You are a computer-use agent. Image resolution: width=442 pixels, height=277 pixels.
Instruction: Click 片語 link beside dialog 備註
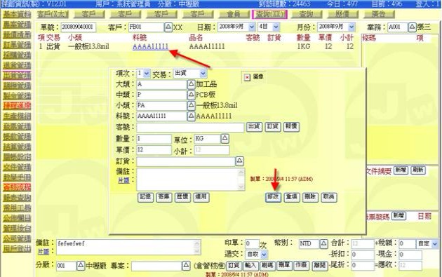point(123,180)
